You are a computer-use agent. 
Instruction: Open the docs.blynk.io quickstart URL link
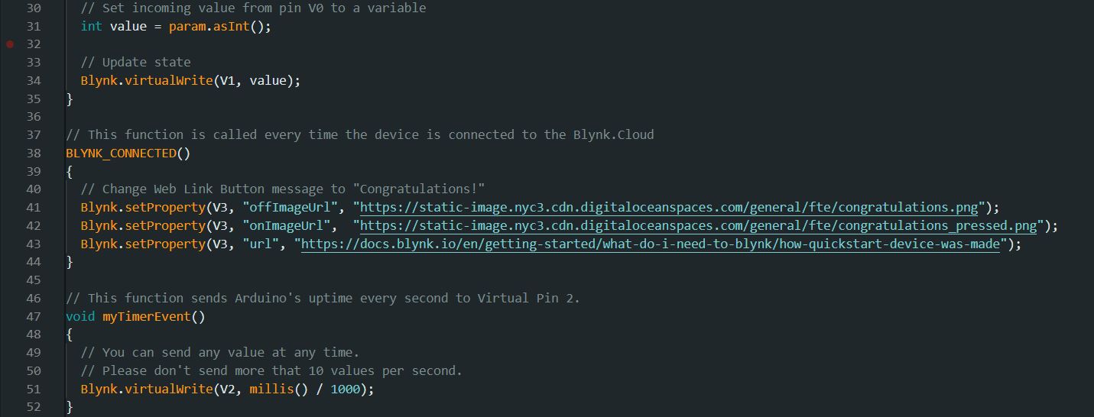pyautogui.click(x=651, y=244)
